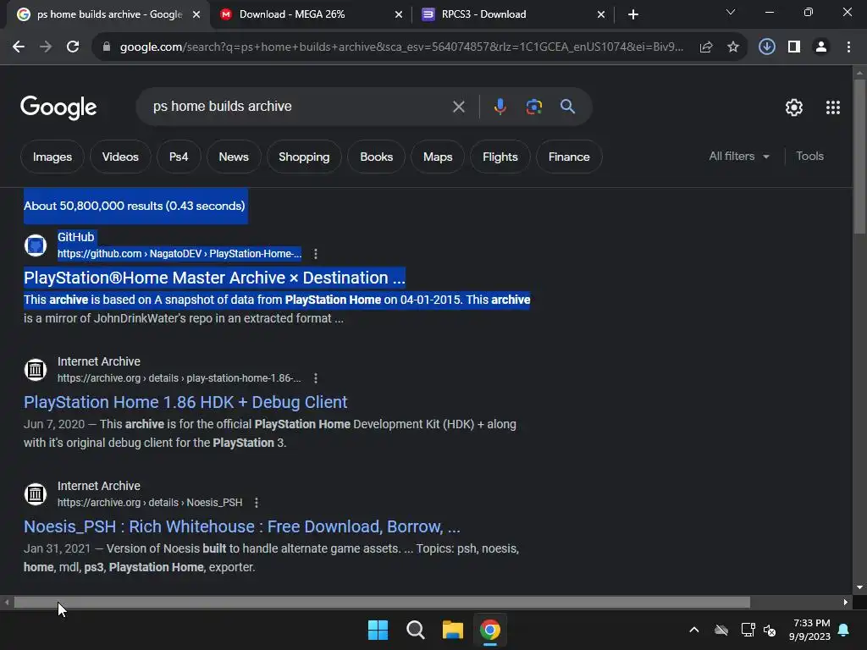Open a new browser tab
This screenshot has height=650, width=867.
tap(633, 14)
